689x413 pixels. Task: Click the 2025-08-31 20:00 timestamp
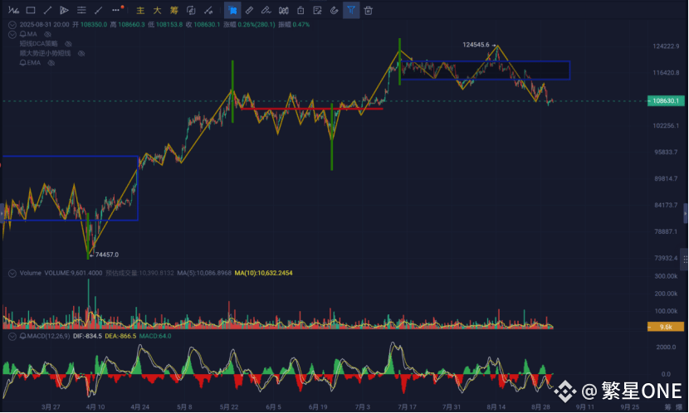[x=44, y=25]
